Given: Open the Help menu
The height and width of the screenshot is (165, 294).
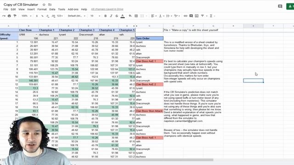Looking at the screenshot, I should click(x=84, y=9).
